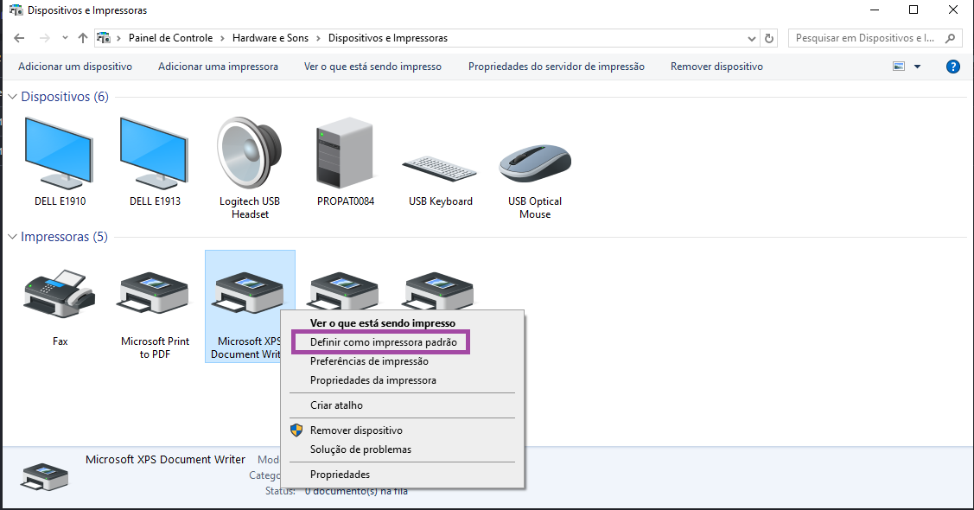This screenshot has height=510, width=974.
Task: Click the window title bar icon
Action: pyautogui.click(x=16, y=10)
